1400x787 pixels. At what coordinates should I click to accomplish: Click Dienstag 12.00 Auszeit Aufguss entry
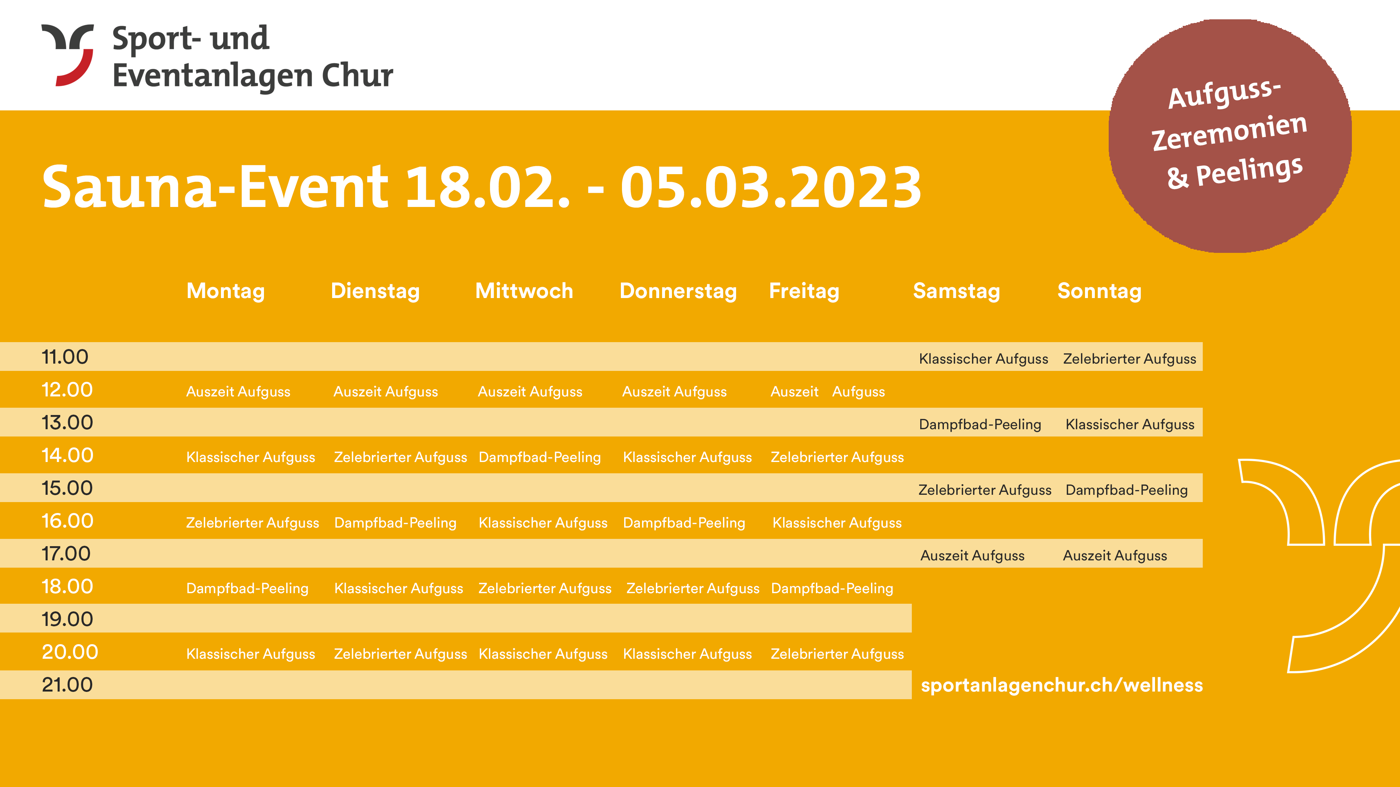click(385, 392)
